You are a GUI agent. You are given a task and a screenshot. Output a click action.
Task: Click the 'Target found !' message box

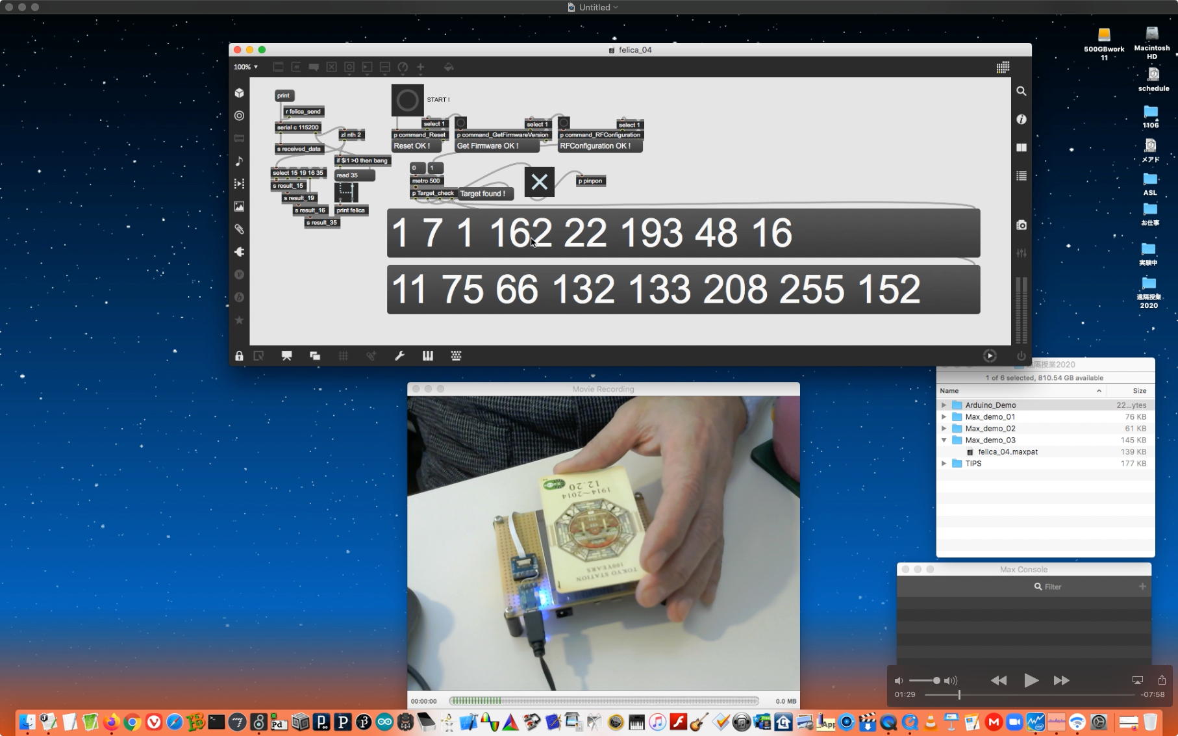click(x=486, y=194)
